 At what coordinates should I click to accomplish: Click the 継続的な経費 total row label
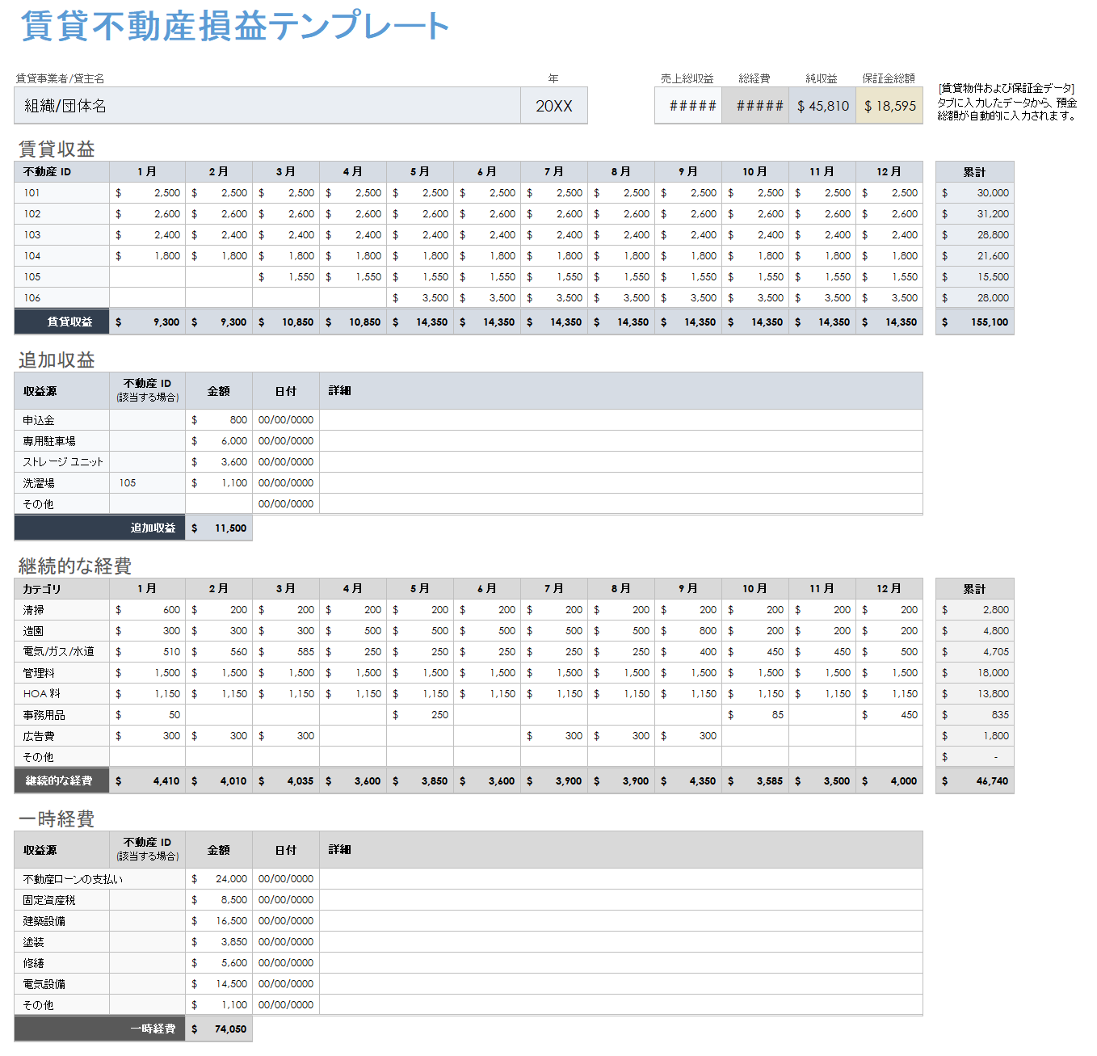click(x=62, y=781)
